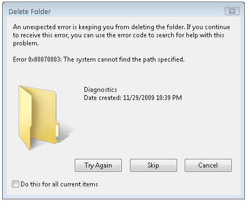Click the Try Again button
Screen dimensions: 247x201
point(98,165)
